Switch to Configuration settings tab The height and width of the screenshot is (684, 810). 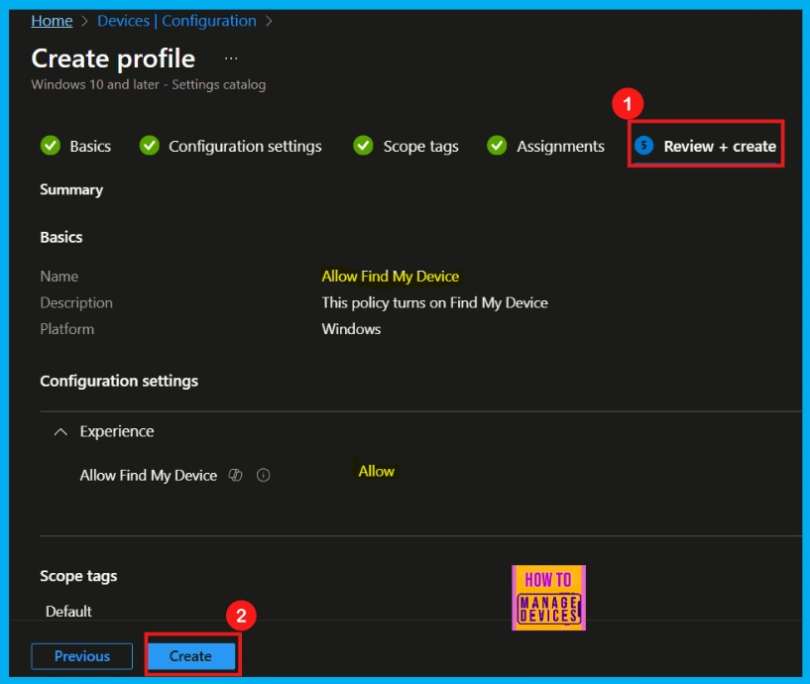pos(230,146)
